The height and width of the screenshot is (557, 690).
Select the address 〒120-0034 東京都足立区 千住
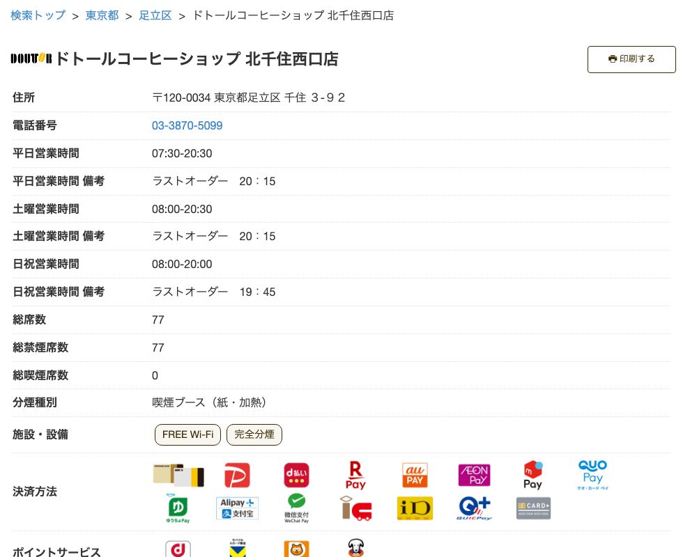click(x=229, y=97)
